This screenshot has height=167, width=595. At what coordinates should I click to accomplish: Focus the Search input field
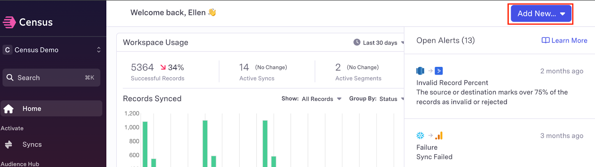[51, 78]
